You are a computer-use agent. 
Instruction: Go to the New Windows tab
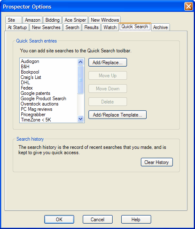[105, 20]
